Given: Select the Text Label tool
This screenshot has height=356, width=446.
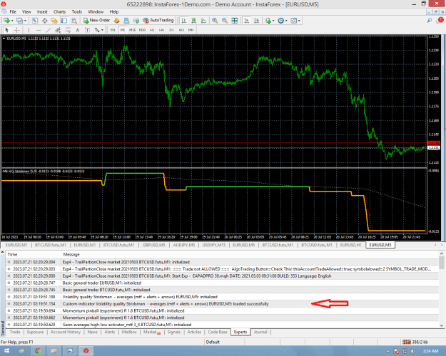Looking at the screenshot, I should [87, 30].
